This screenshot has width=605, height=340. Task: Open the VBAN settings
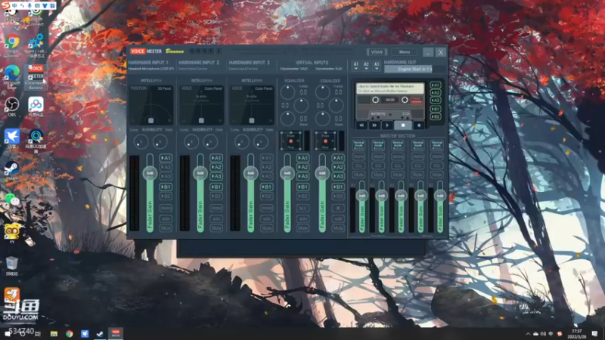click(x=377, y=52)
